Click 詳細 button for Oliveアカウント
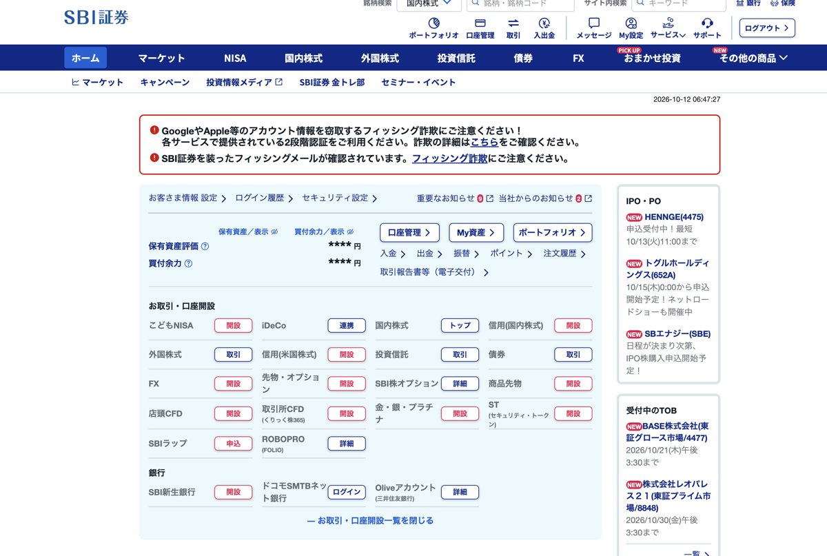Viewport: 827px width, 556px height. [x=460, y=492]
